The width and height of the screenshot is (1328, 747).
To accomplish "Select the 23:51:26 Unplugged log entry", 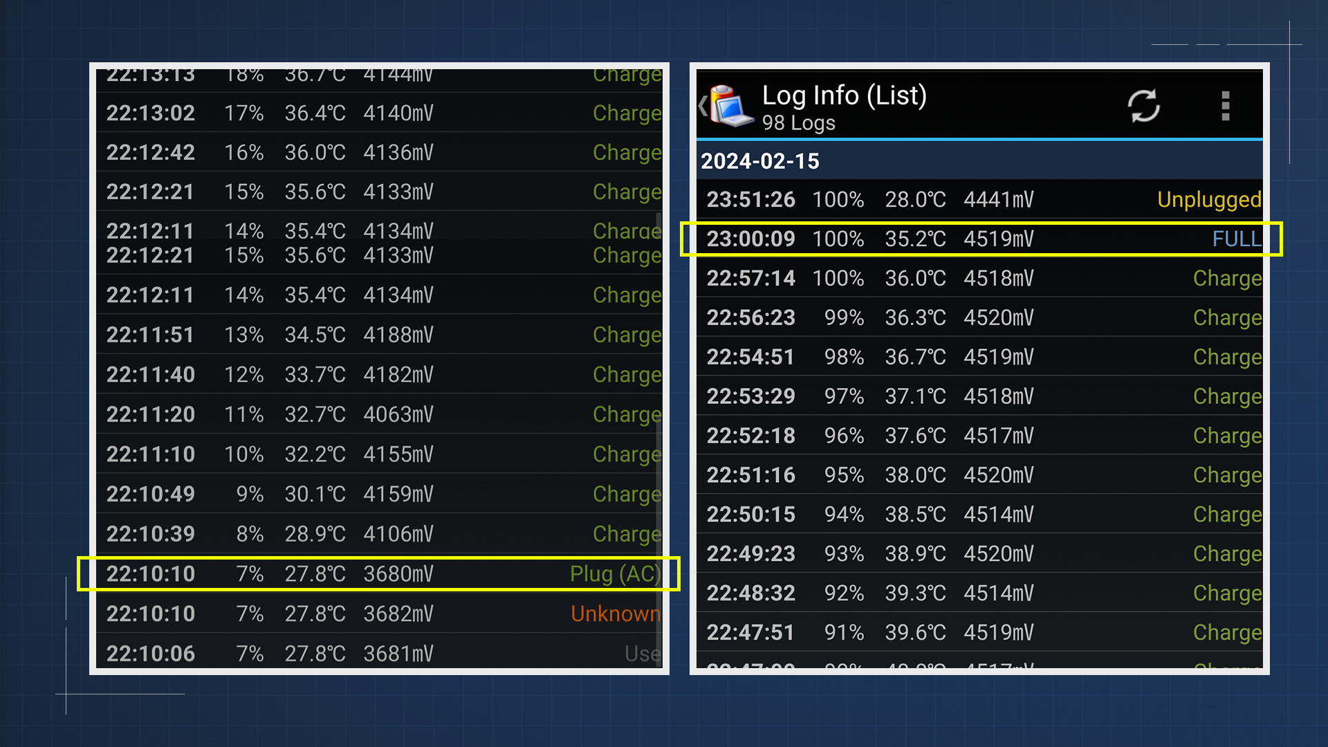I will pos(979,200).
